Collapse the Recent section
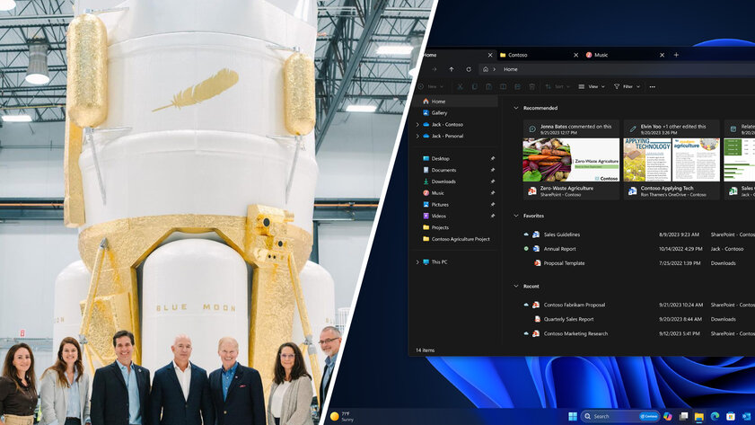 516,287
